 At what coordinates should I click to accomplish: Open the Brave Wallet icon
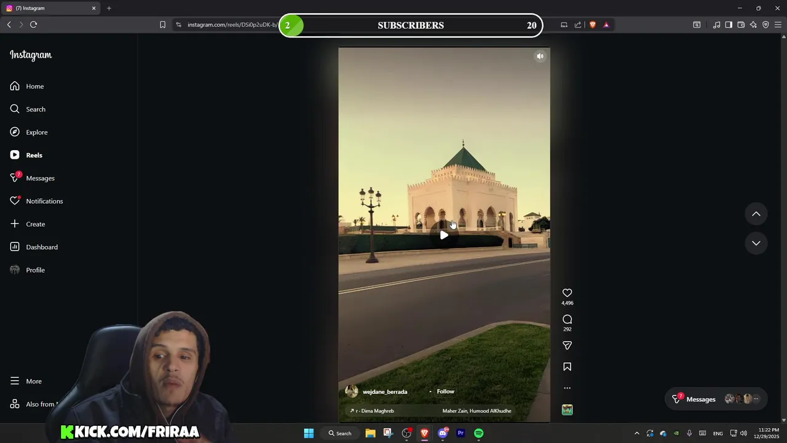(741, 25)
